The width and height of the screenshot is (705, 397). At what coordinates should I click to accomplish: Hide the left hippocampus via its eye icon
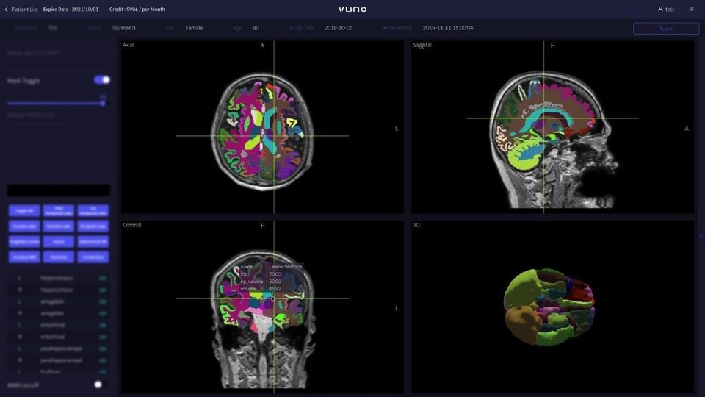[102, 279]
